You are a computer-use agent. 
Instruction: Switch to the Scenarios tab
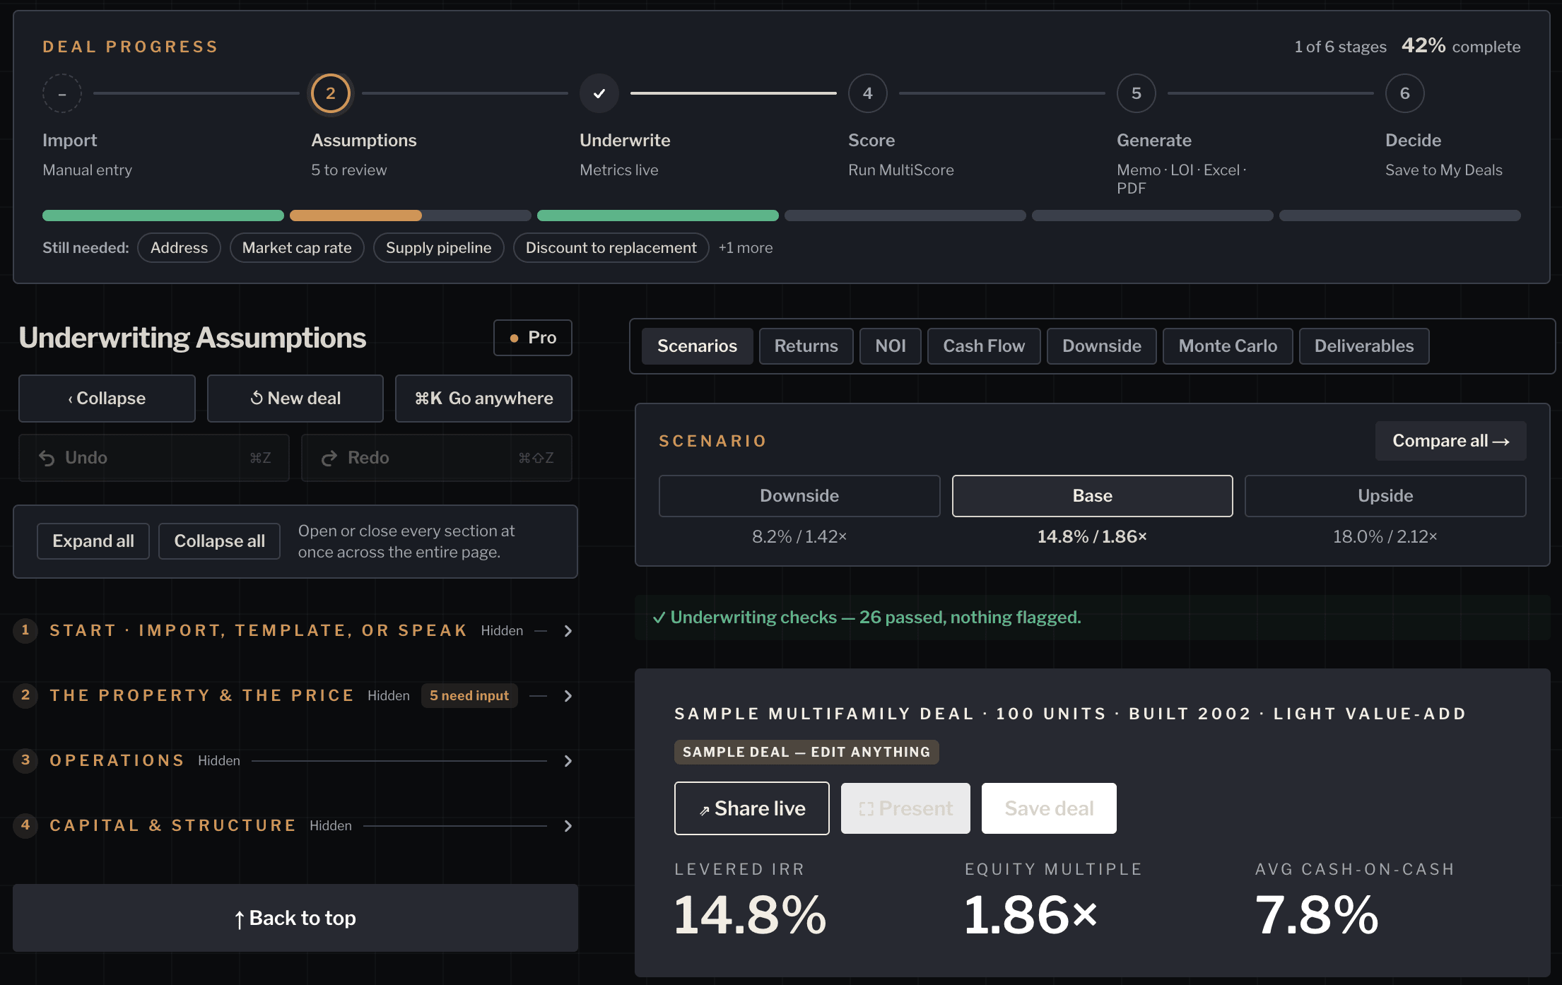(697, 346)
